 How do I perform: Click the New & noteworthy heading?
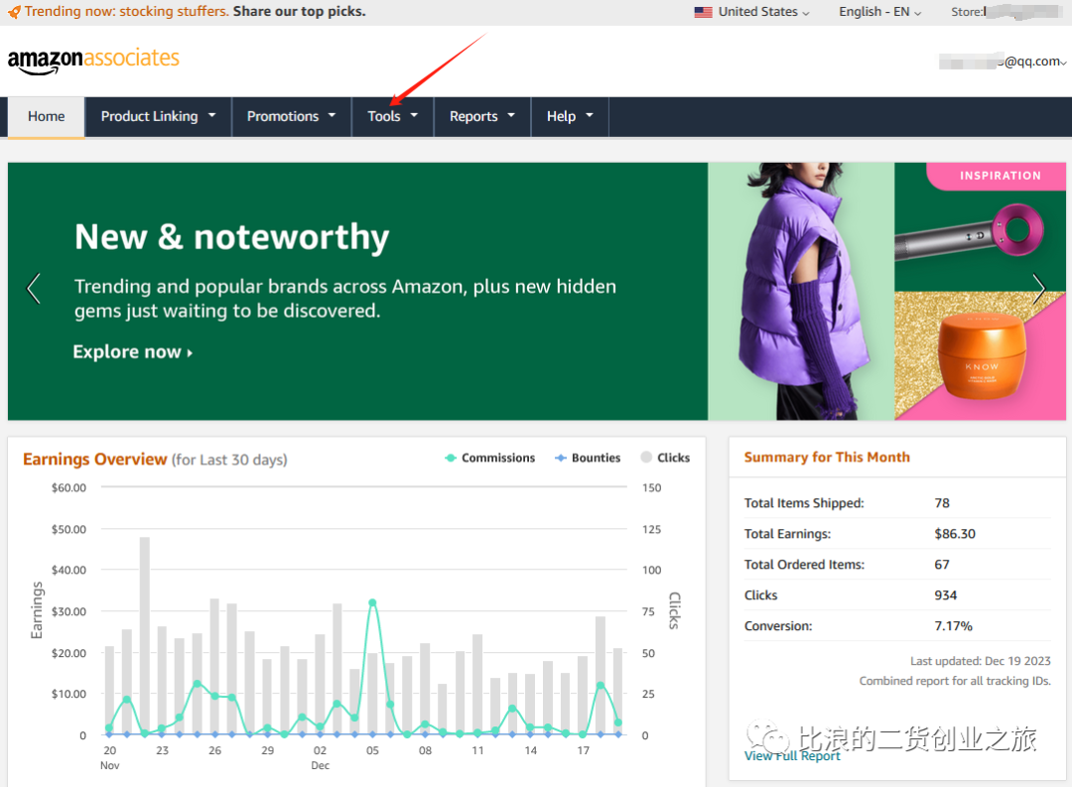pos(231,237)
